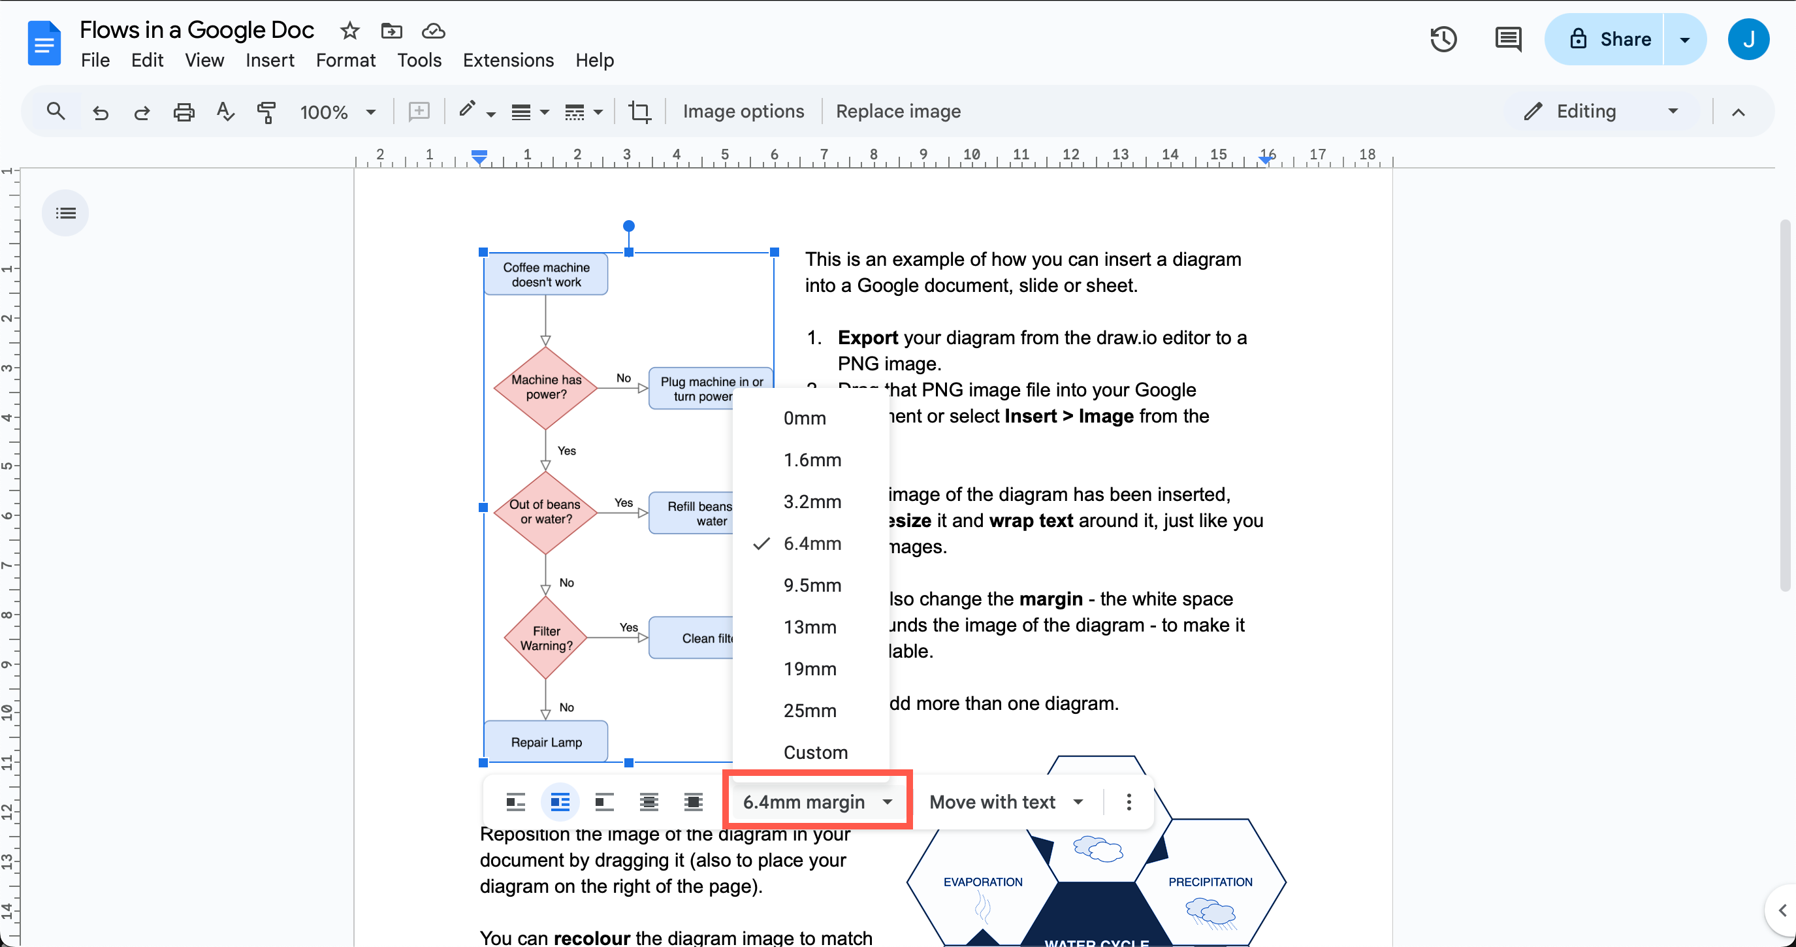Enable the In front of text wrapping
Image resolution: width=1796 pixels, height=947 pixels.
pyautogui.click(x=694, y=801)
